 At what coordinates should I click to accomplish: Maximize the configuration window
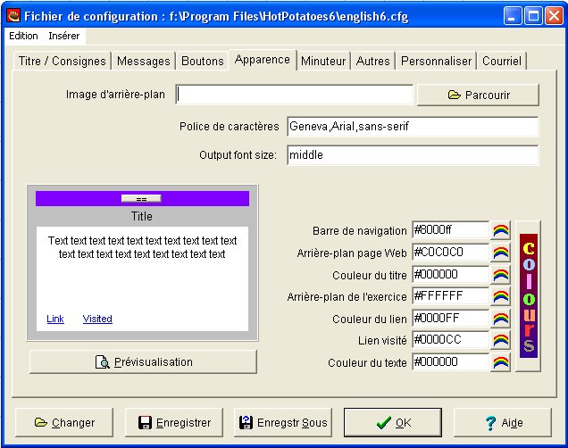coord(533,16)
